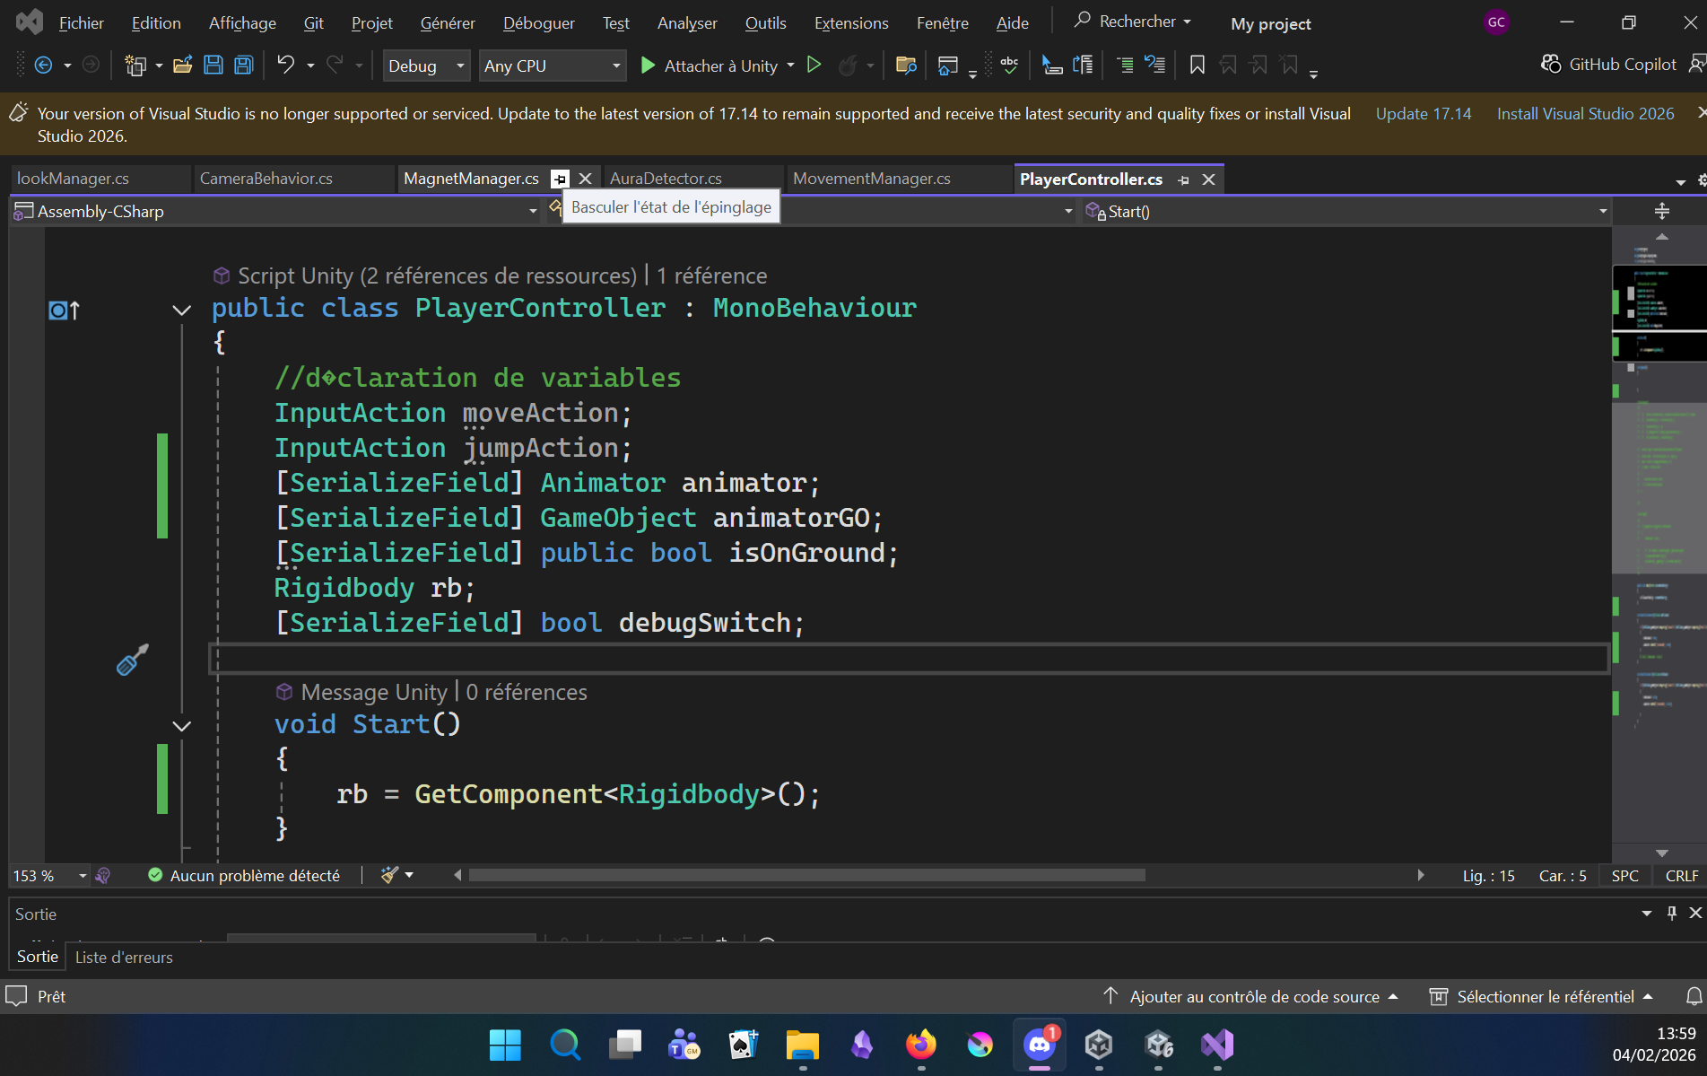Screen dimensions: 1707x1076
Task: Start without debugging using the outlined play icon
Action: (x=814, y=66)
